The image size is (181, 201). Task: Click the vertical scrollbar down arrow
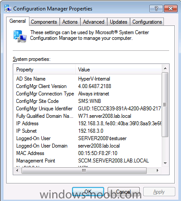(x=165, y=163)
